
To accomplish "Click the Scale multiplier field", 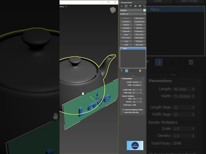I will coord(136,99).
